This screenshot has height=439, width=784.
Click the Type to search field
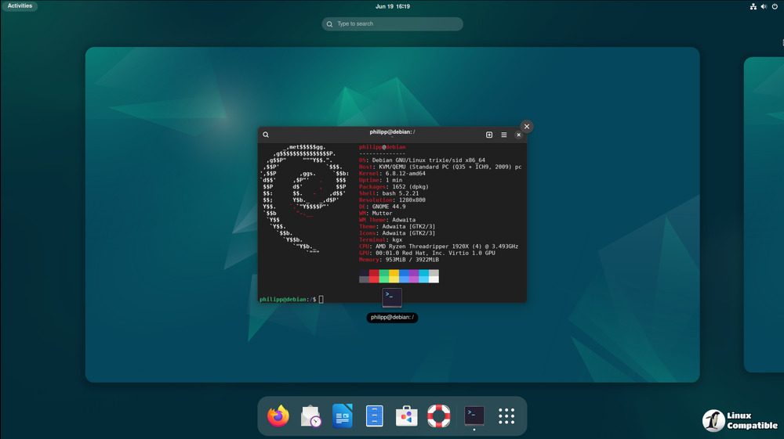[392, 24]
